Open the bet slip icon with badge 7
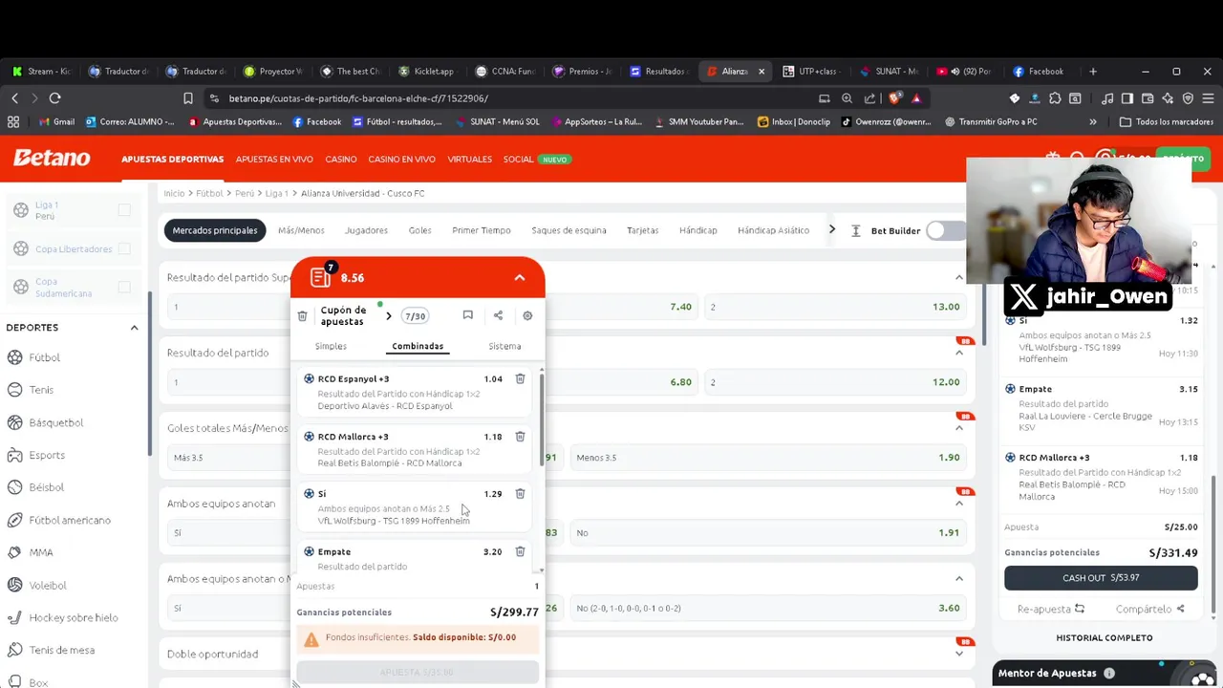The image size is (1223, 688). tap(321, 276)
